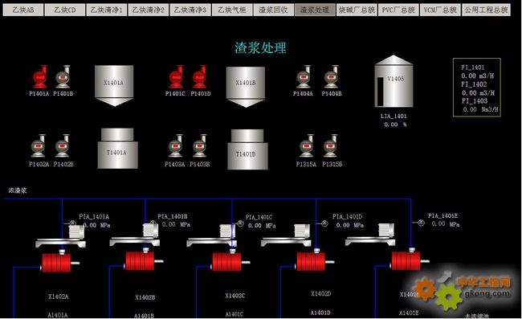Image resolution: width=522 pixels, height=319 pixels.
Task: Click the 乙炔气柜 navigation button
Action: (232, 10)
